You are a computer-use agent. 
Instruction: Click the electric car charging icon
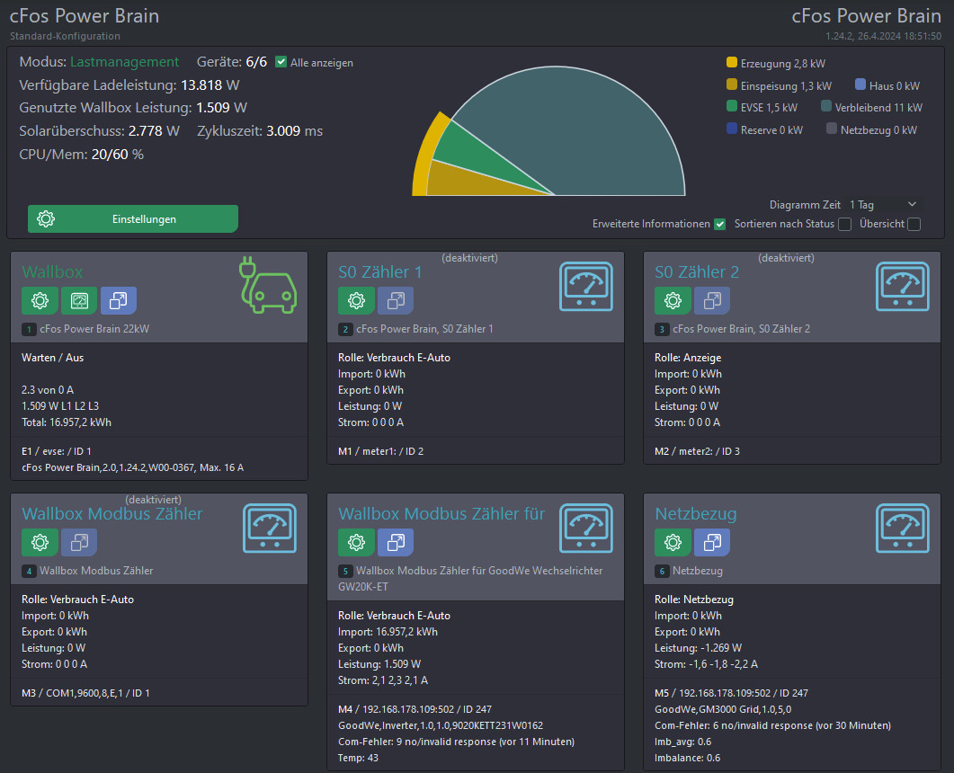(x=270, y=285)
